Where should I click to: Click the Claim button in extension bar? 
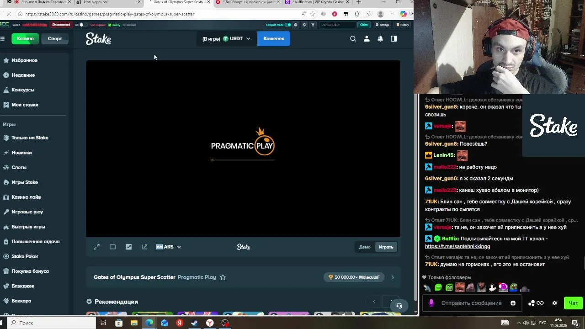pos(364,25)
